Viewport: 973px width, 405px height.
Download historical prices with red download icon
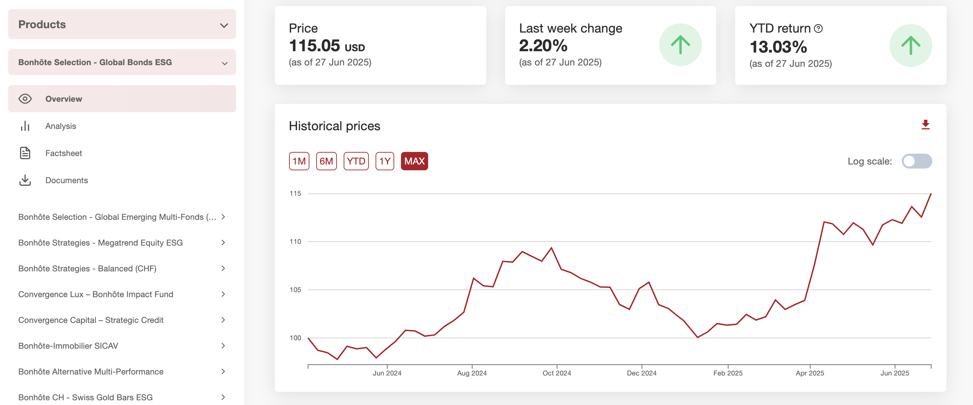coord(925,125)
